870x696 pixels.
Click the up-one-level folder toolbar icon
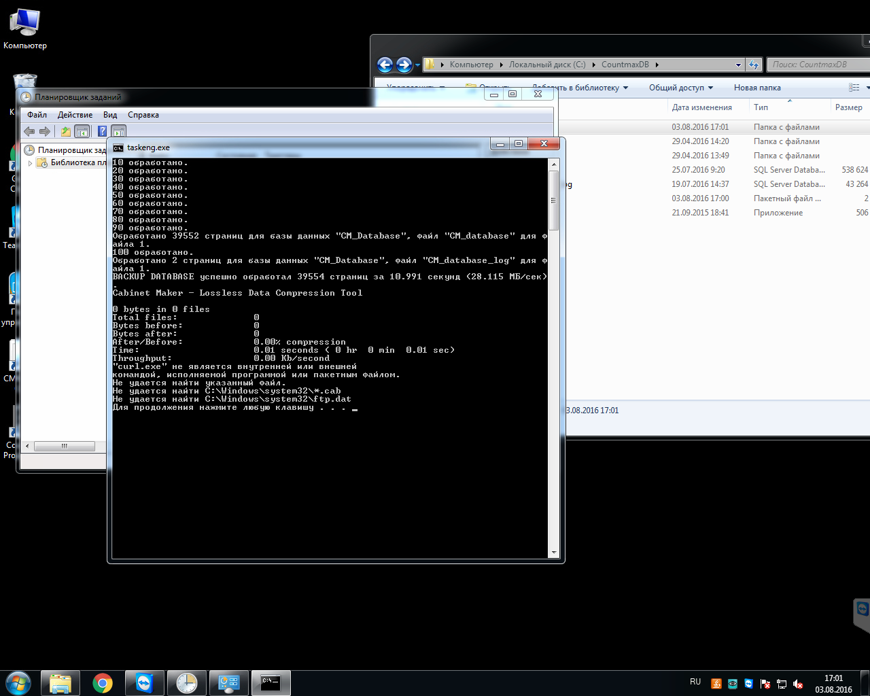click(x=65, y=131)
